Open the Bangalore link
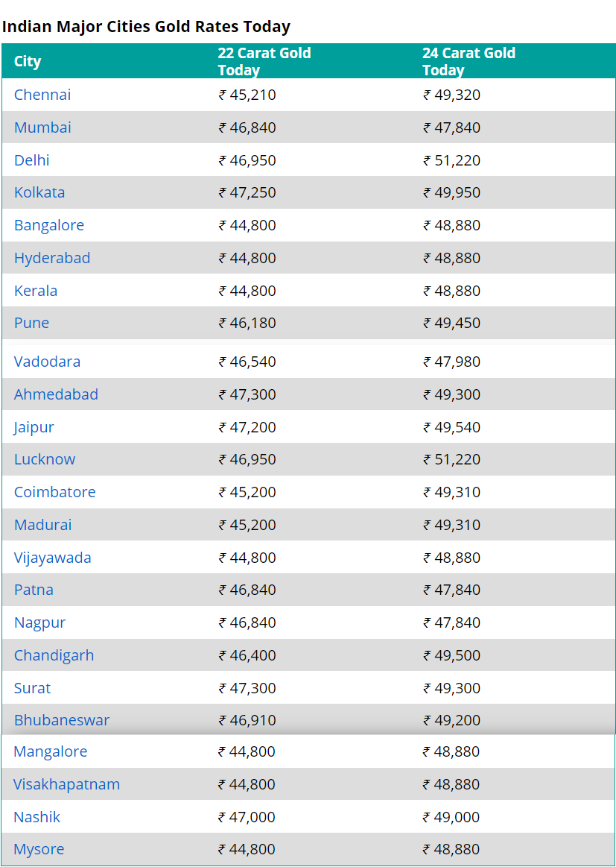 [x=49, y=225]
